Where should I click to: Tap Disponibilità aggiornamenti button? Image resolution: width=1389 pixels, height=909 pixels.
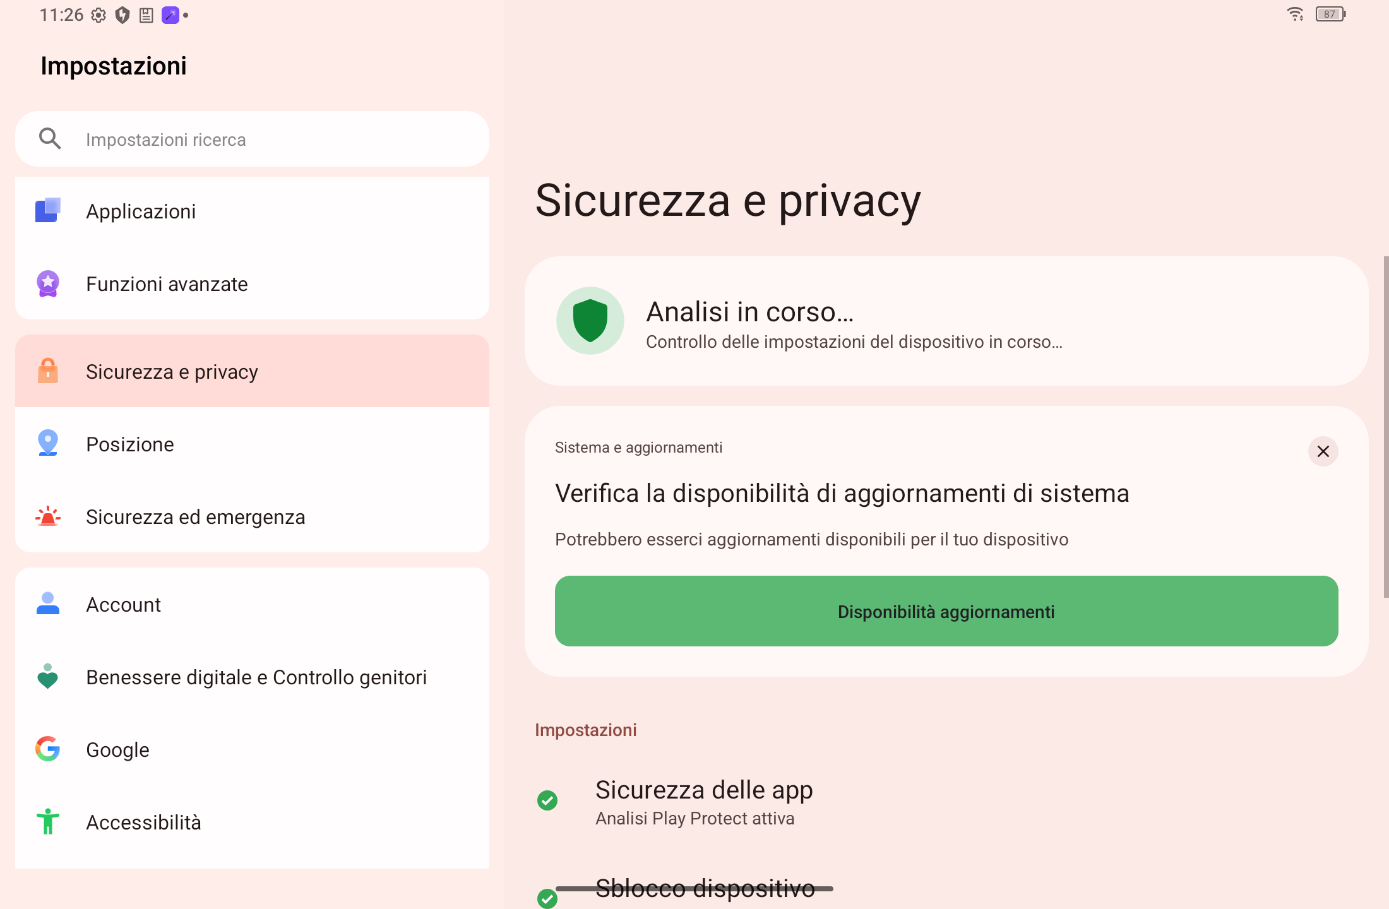(946, 611)
